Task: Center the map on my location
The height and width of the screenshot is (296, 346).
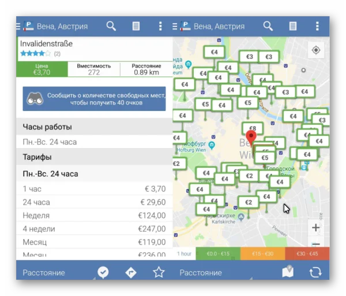Action: click(x=316, y=50)
